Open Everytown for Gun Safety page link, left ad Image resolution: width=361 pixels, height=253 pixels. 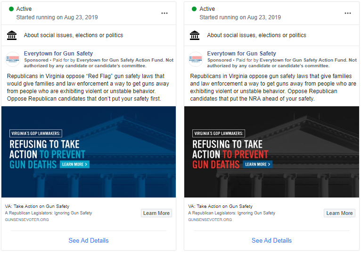[58, 53]
